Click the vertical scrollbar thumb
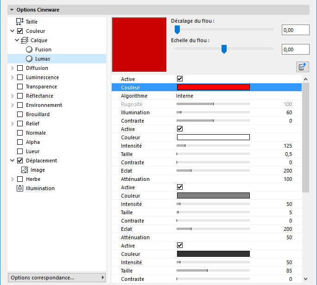Image resolution: width=317 pixels, height=285 pixels. (306, 137)
